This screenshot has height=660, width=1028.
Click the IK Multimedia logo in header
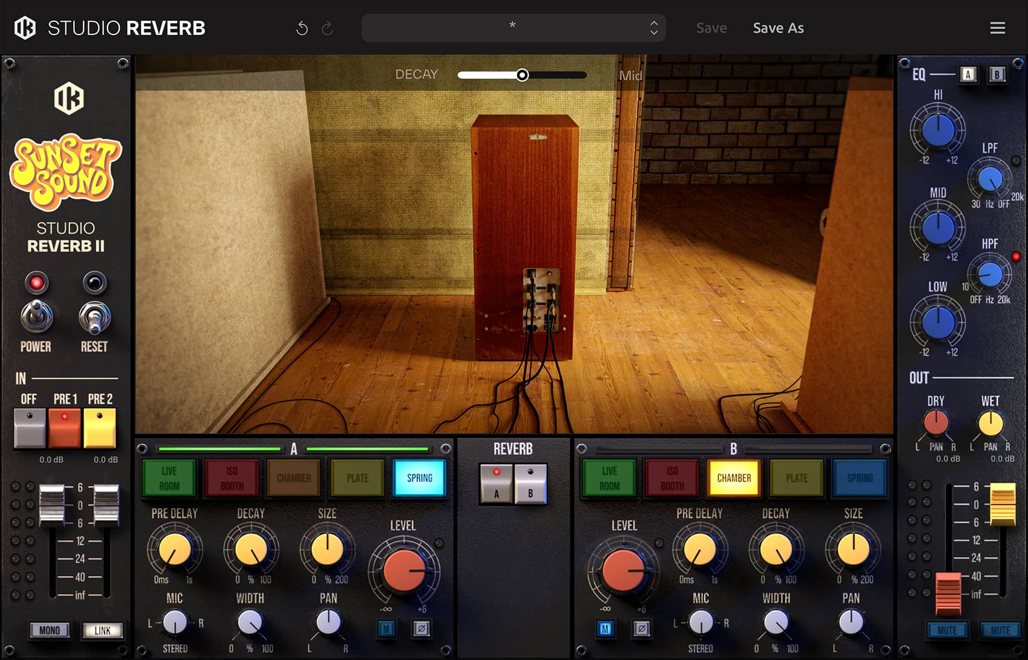25,28
